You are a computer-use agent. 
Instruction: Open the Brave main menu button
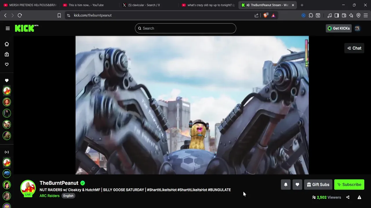tap(365, 15)
